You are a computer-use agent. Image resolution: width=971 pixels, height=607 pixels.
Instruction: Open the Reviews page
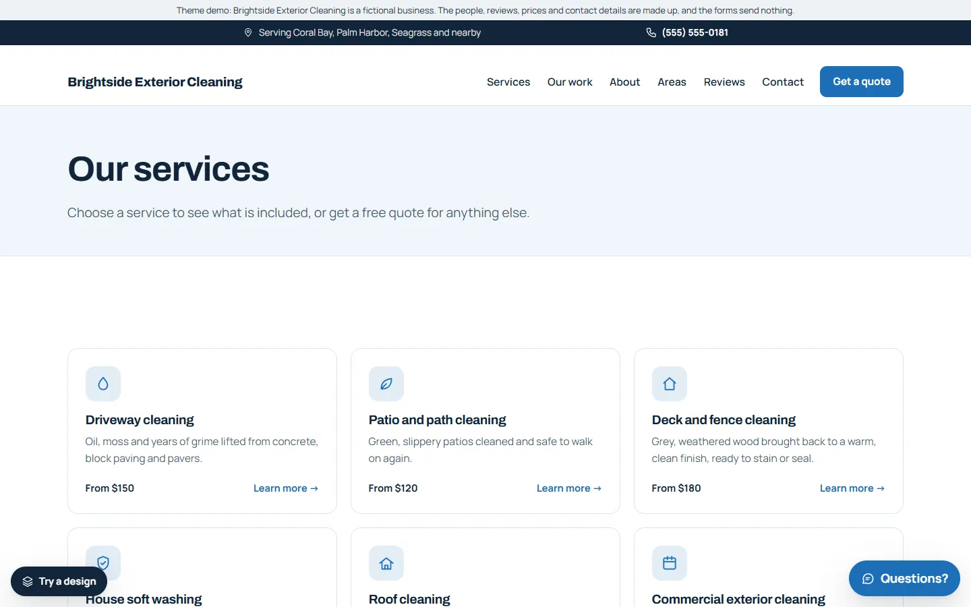(724, 82)
